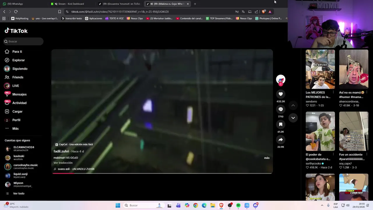This screenshot has width=373, height=210.
Task: Go back in browser history
Action: pyautogui.click(x=4, y=12)
